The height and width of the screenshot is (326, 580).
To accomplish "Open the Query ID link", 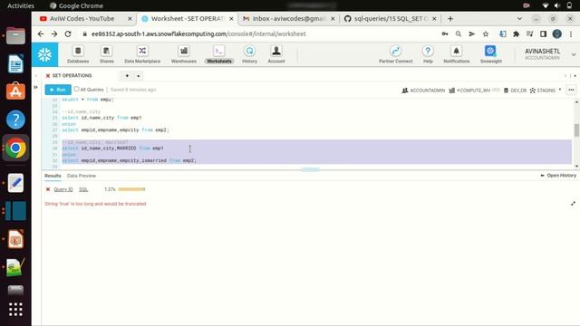I will point(63,189).
